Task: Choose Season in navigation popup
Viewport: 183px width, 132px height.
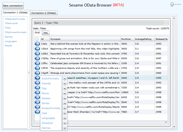Action: point(46,98)
